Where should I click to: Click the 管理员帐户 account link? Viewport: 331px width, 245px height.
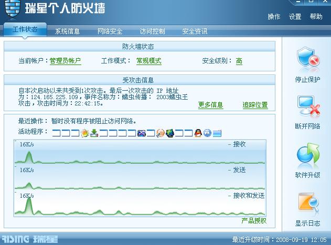[x=65, y=61]
